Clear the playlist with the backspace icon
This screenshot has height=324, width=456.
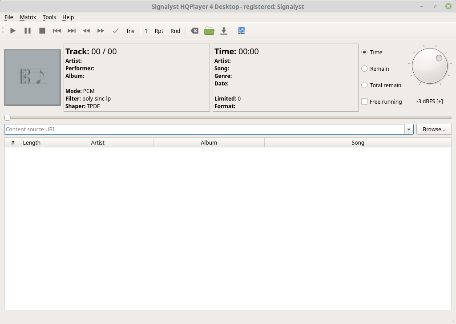(194, 31)
